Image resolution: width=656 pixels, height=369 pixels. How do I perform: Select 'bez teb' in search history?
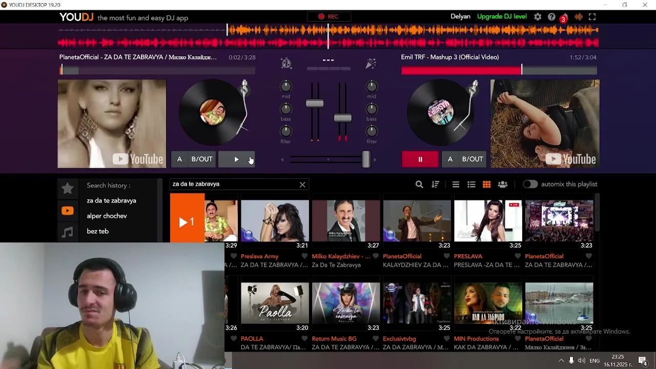point(97,232)
